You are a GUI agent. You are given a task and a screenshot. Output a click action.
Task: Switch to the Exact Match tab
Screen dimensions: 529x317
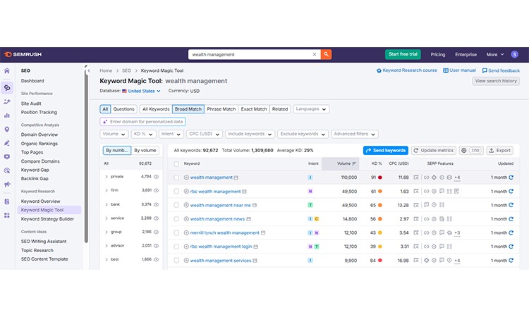point(254,109)
